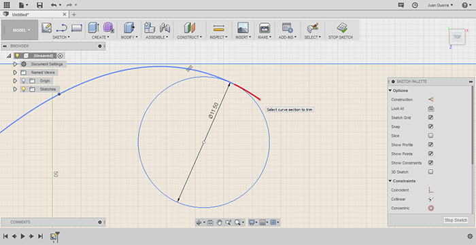Viewport: 476px width, 245px height.
Task: Click the Construction icon in Sketch Palette
Action: 430,99
